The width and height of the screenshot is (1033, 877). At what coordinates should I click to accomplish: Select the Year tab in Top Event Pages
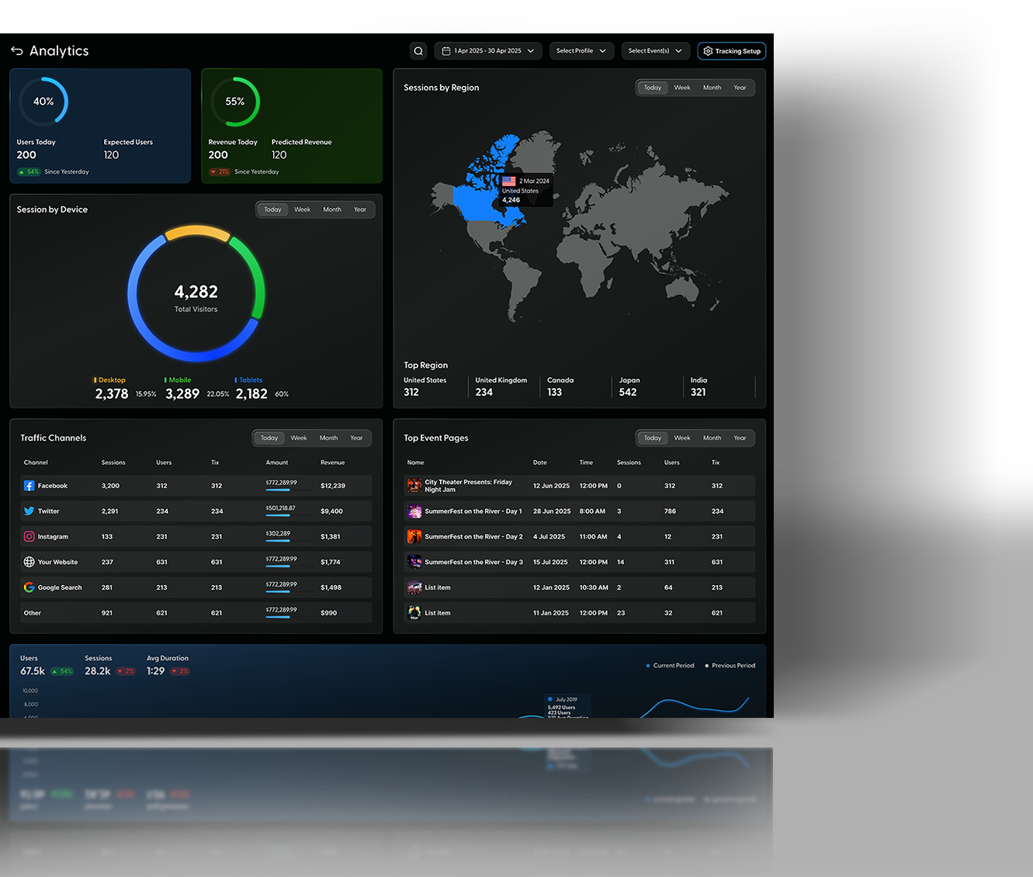[x=740, y=438]
